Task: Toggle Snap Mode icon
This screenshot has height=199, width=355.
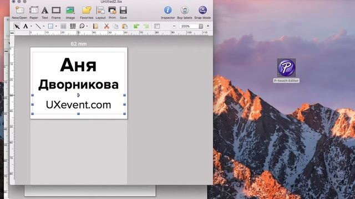Action: (x=202, y=10)
